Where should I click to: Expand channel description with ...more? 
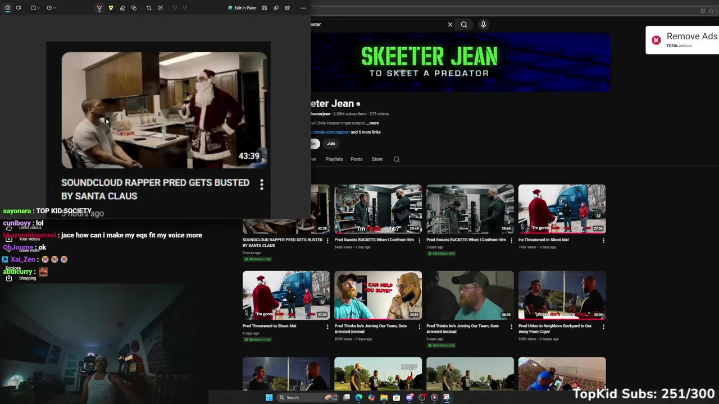pyautogui.click(x=372, y=123)
